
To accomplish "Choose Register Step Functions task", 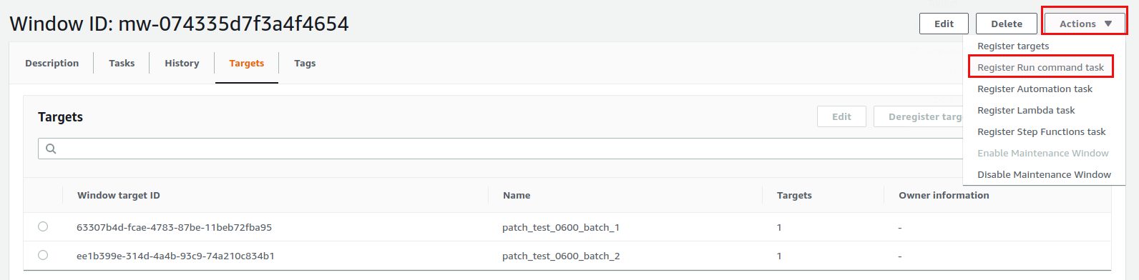I will pos(1042,131).
